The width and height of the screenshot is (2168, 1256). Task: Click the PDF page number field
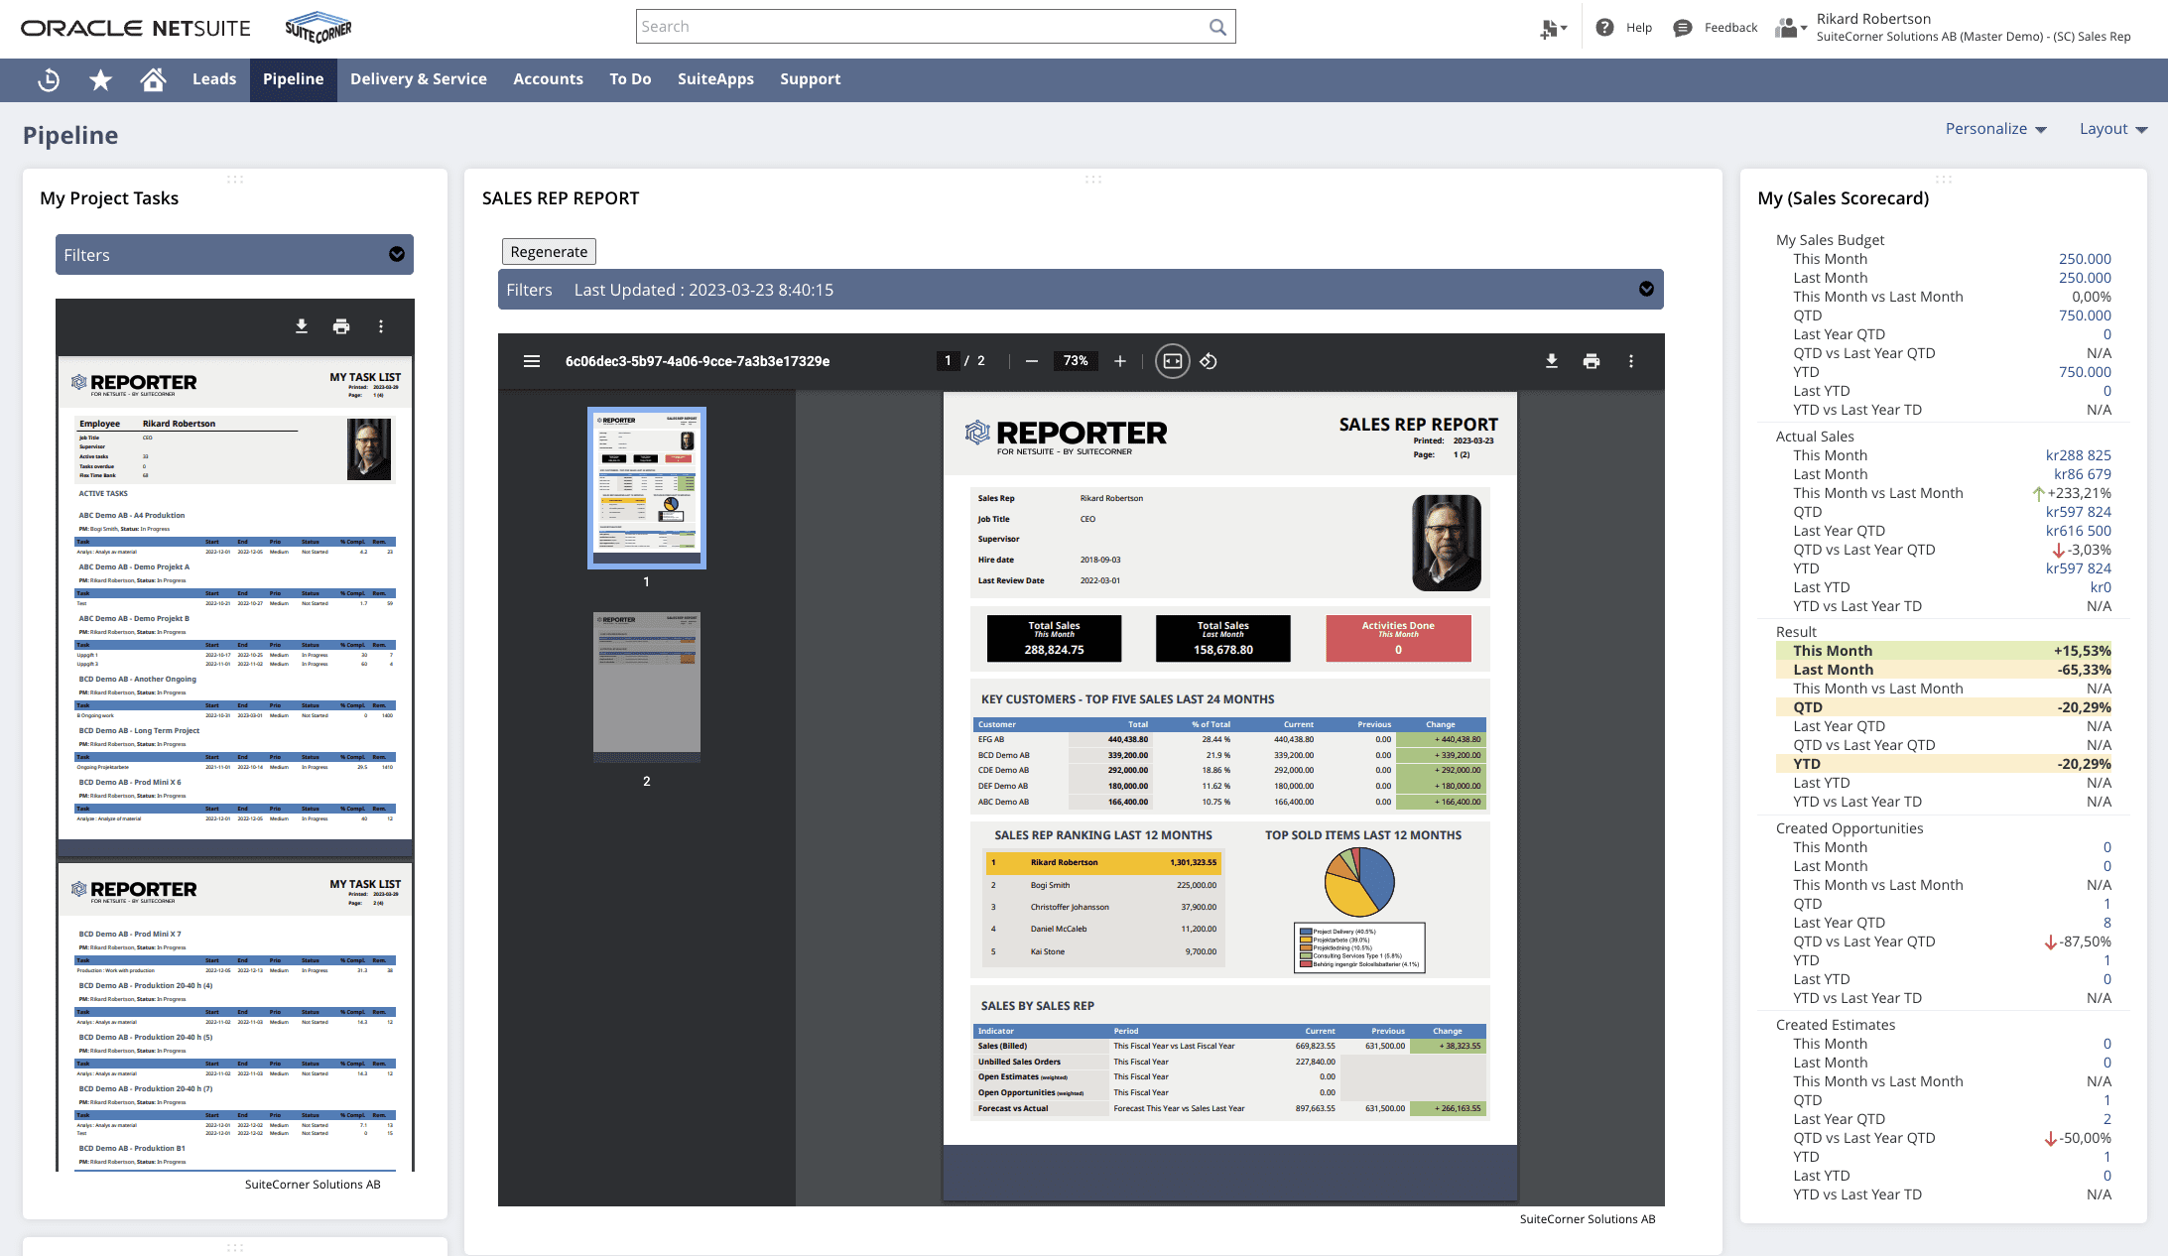coord(948,361)
